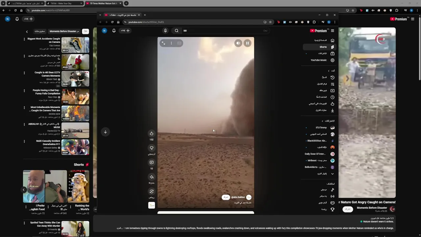Open Daily Dose Of Internet subscription
Viewport: 421px width, 237px height.
coord(320,154)
